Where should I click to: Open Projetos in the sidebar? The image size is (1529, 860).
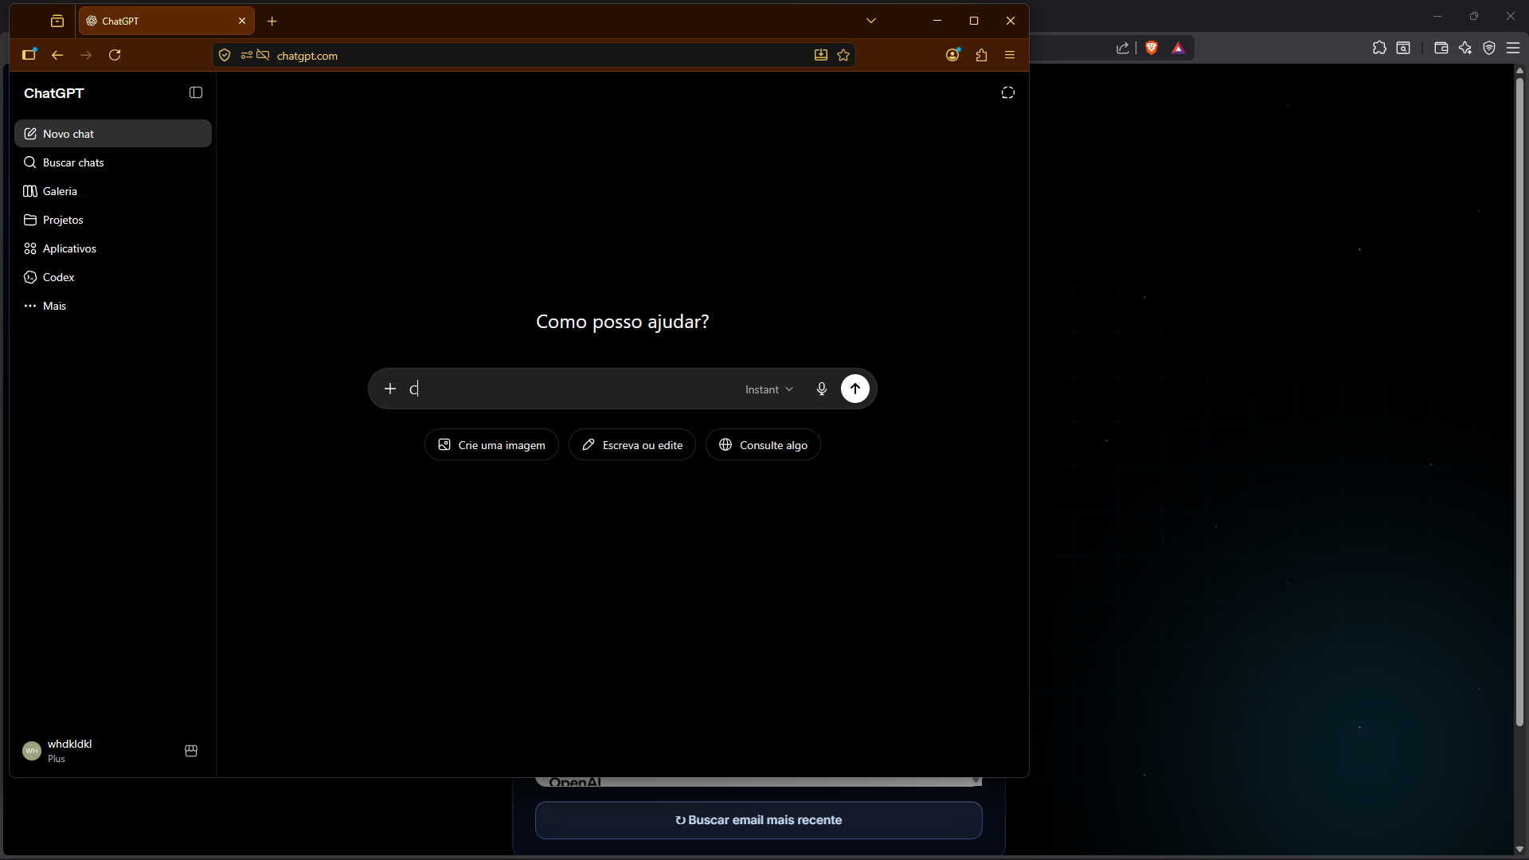point(113,220)
